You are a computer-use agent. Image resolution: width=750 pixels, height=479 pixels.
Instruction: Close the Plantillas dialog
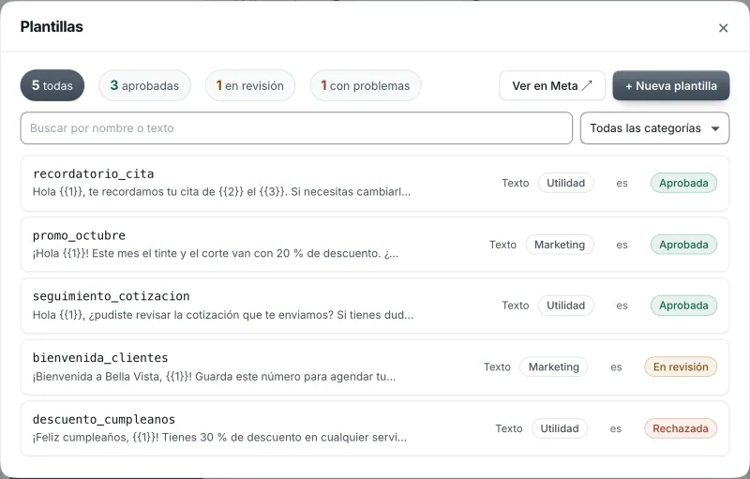click(x=723, y=28)
